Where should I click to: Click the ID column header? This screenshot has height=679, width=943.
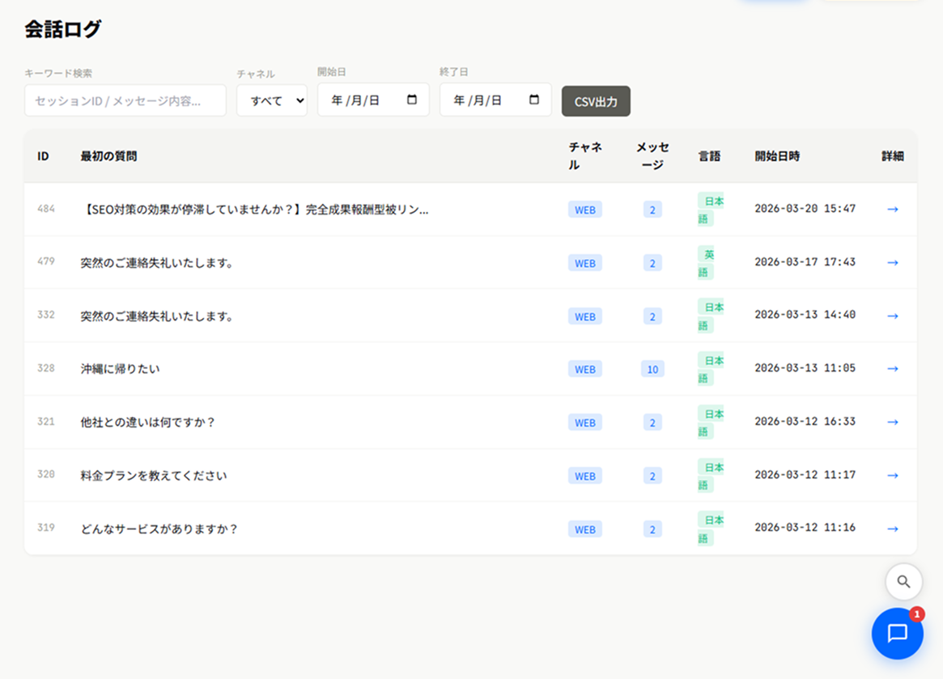pyautogui.click(x=43, y=156)
